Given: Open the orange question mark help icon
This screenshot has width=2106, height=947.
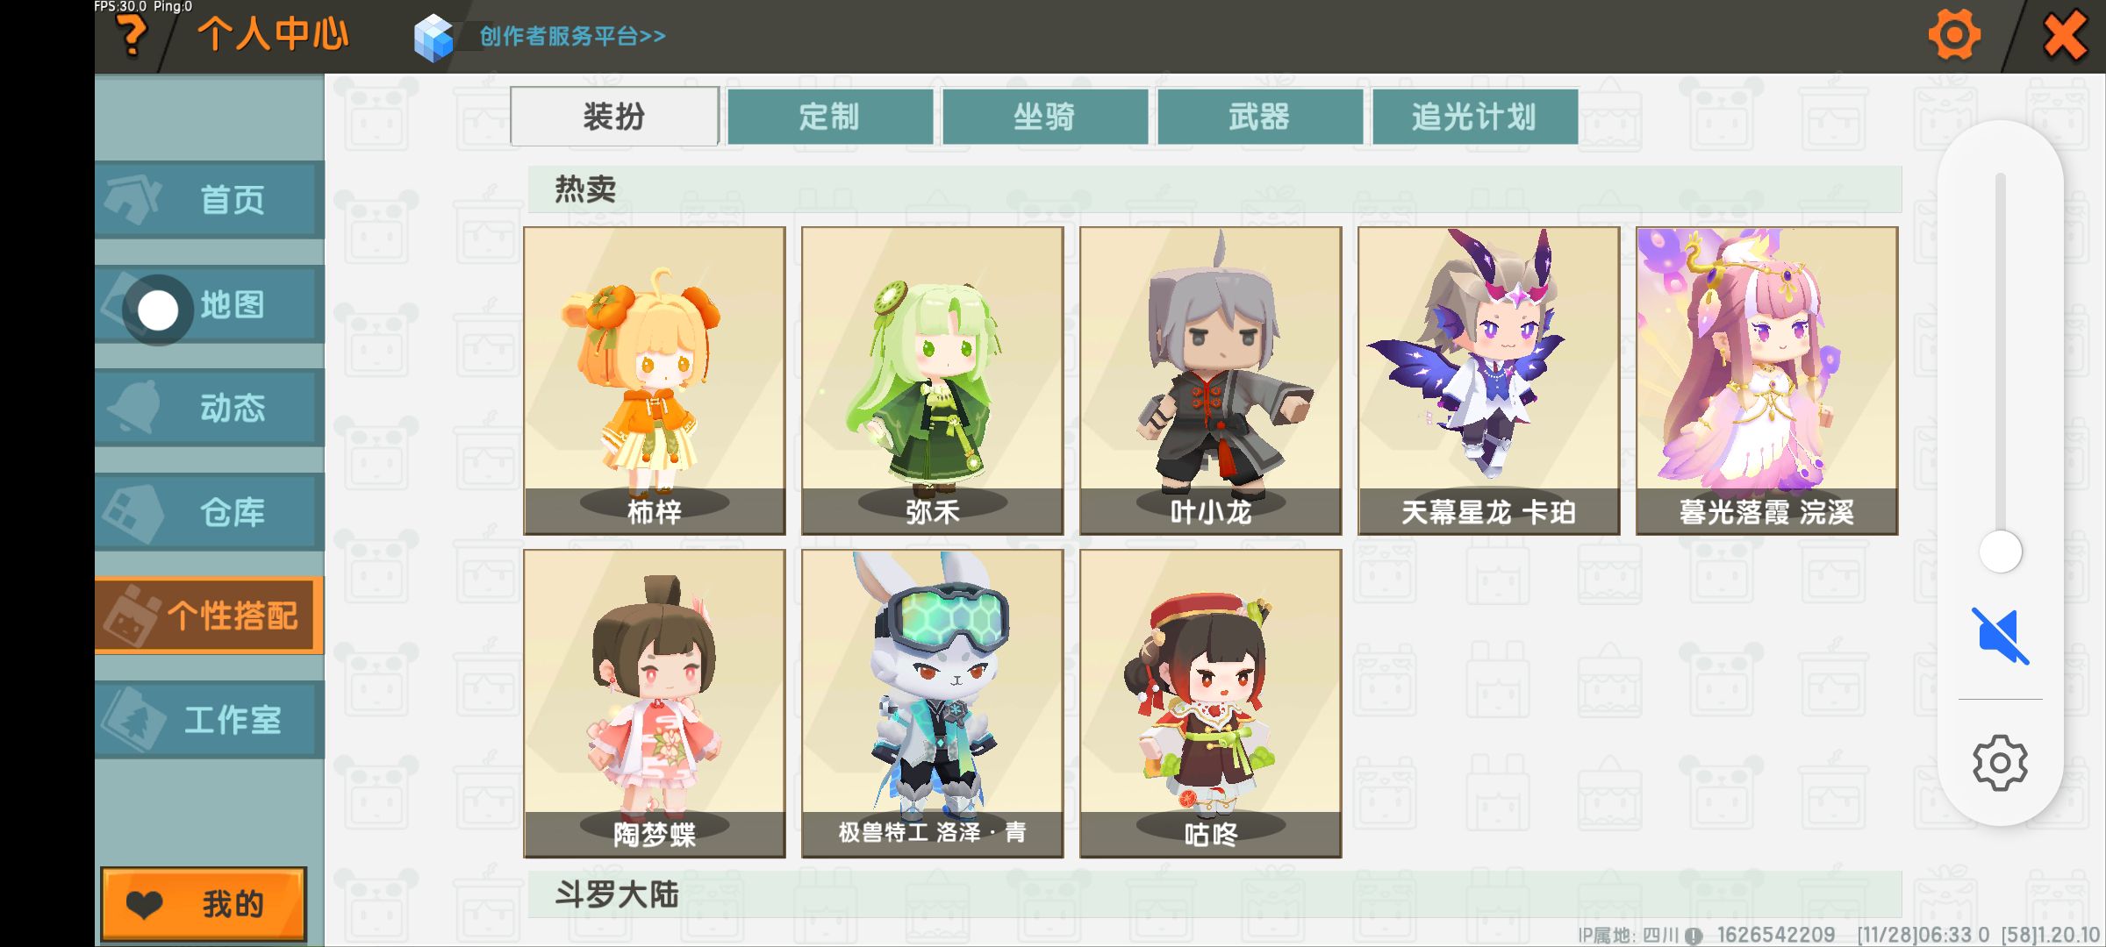Looking at the screenshot, I should [x=133, y=37].
